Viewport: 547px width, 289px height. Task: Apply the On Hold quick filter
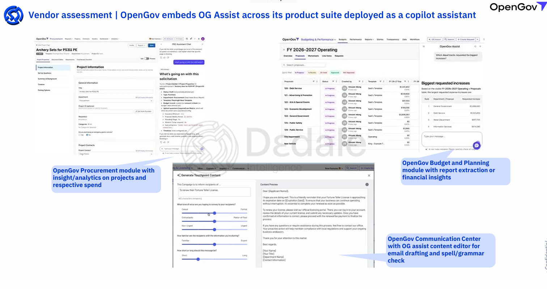[323, 73]
